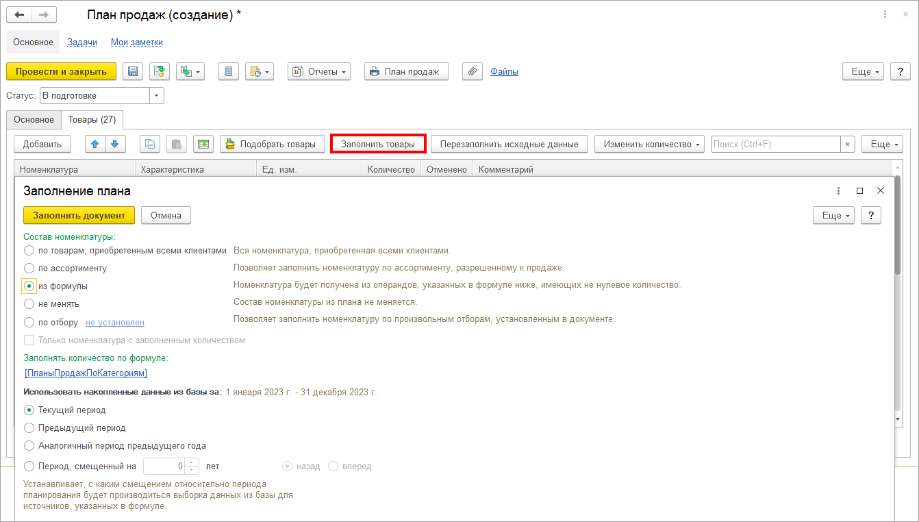This screenshot has width=919, height=522.
Task: Click the Добавить button
Action: [42, 144]
